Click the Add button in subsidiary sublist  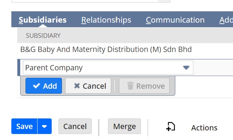(44, 86)
